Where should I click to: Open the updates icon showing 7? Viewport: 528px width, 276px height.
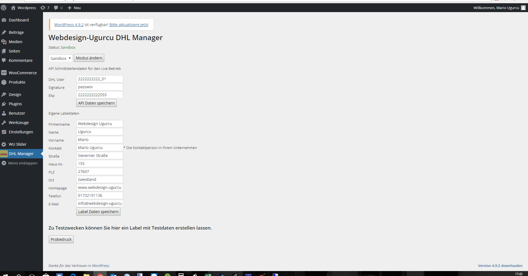click(45, 8)
